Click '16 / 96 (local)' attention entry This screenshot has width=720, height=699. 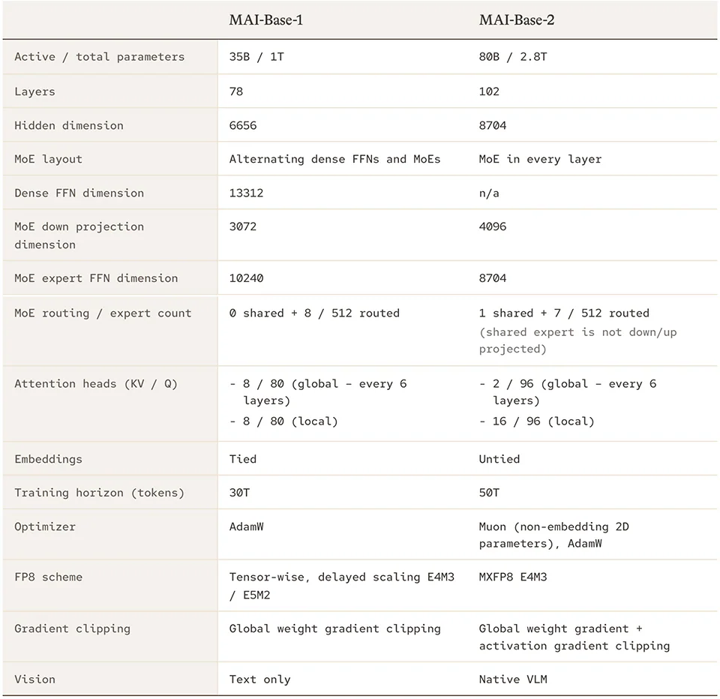coord(544,421)
